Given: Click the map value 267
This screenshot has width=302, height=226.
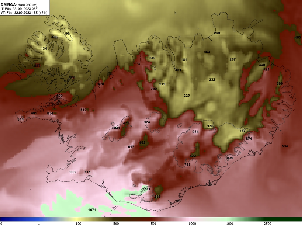Looking at the screenshot, I should point(233,60).
